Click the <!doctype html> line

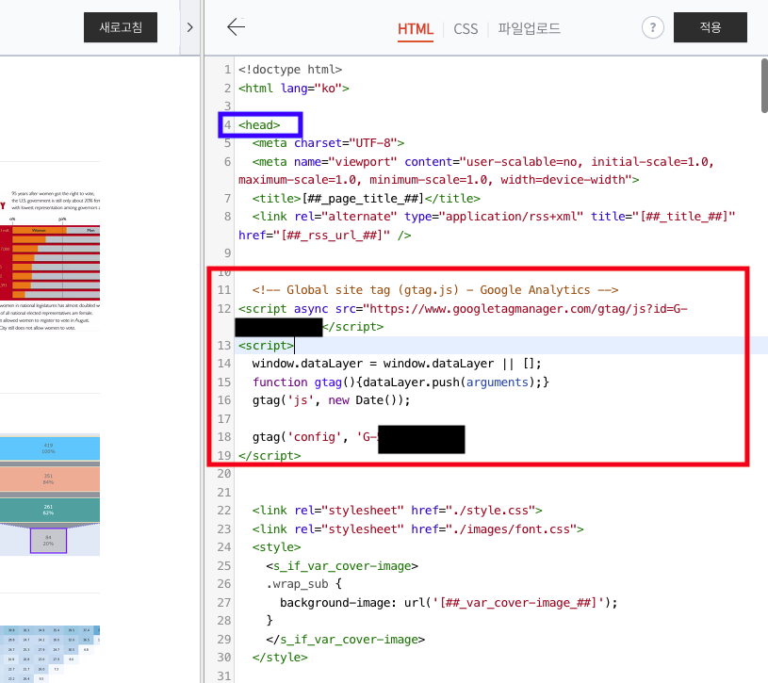point(290,70)
